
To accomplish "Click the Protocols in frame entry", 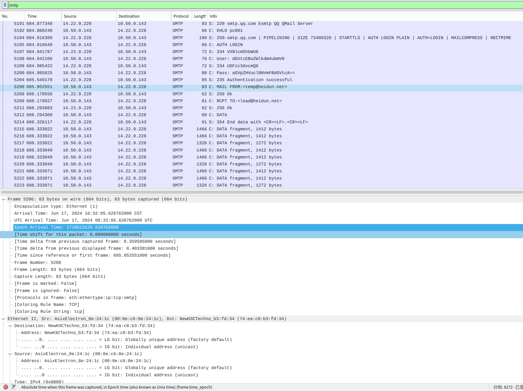I will (x=75, y=298).
